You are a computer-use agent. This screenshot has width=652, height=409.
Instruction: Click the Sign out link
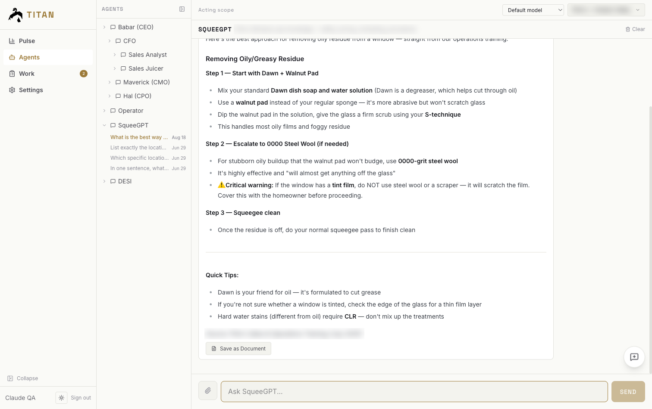click(81, 398)
